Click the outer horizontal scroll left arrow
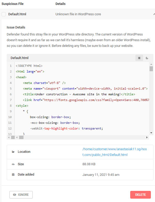Viewport: 155px width, 202px height. click(x=9, y=137)
